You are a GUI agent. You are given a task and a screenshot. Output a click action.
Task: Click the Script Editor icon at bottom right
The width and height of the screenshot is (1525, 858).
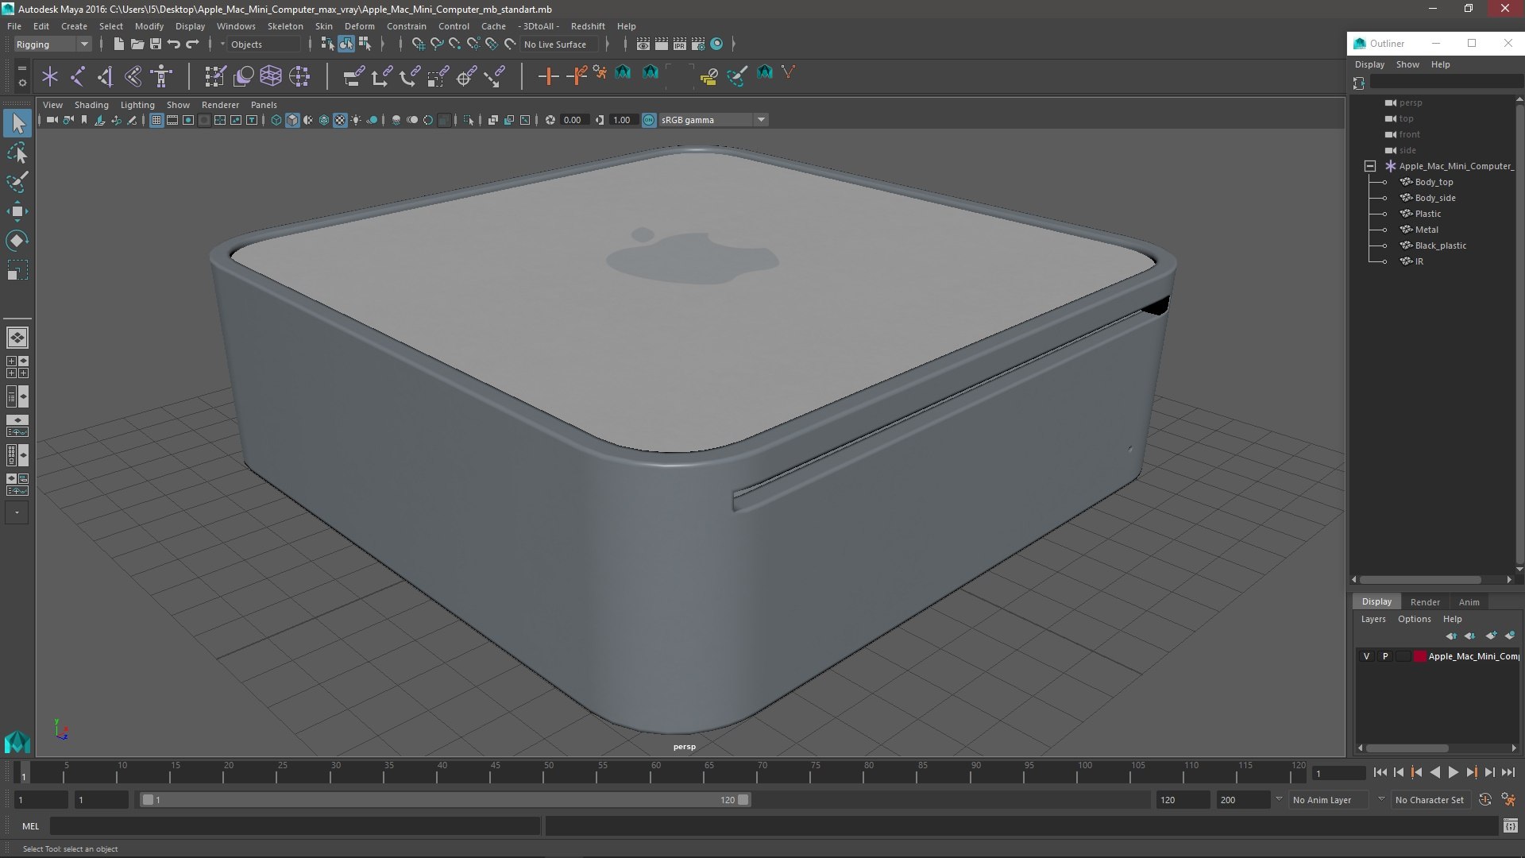tap(1510, 826)
